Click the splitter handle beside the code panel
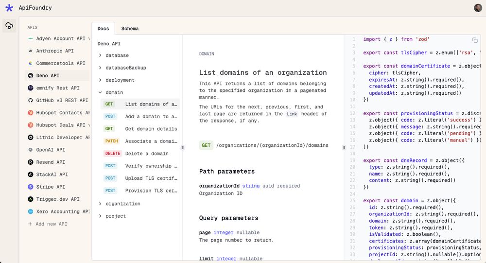The width and height of the screenshot is (486, 263). coord(344,148)
